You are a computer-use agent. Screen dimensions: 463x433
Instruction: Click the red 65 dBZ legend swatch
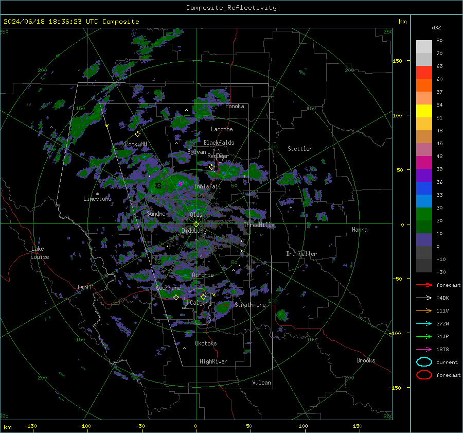click(424, 72)
